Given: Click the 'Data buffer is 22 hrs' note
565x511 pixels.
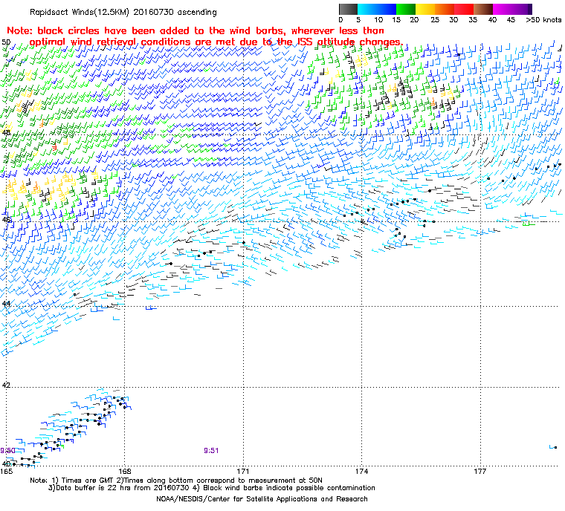Looking at the screenshot, I should tap(212, 488).
